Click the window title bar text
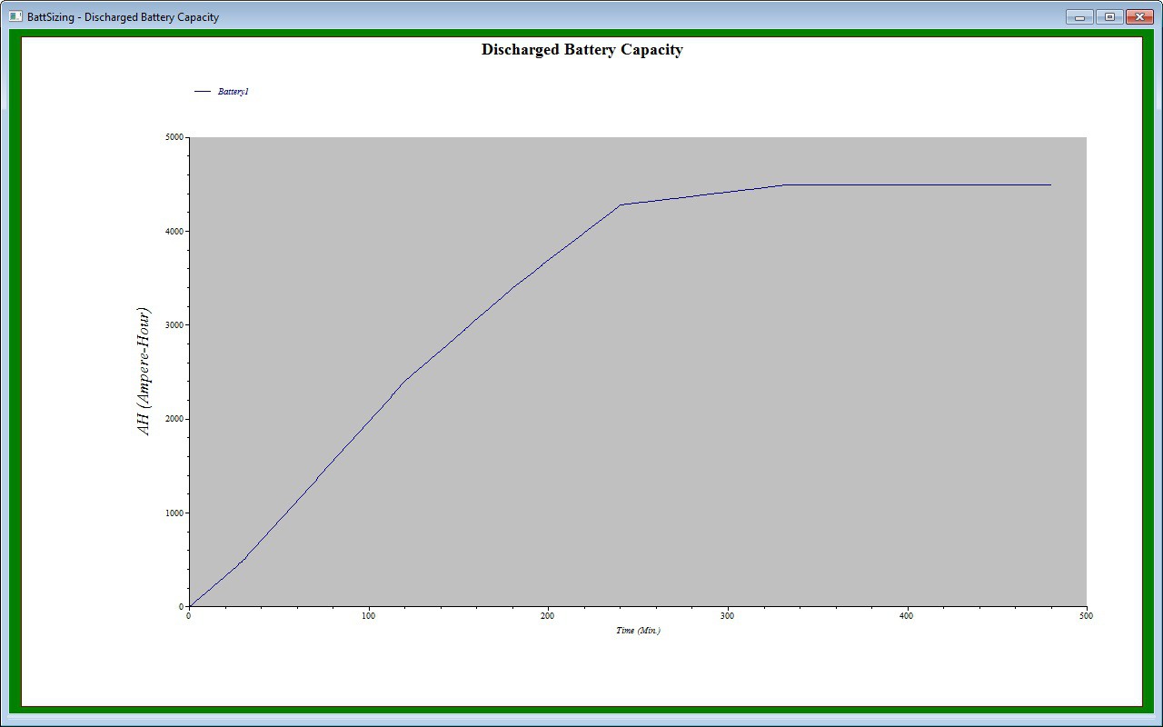 pos(123,17)
